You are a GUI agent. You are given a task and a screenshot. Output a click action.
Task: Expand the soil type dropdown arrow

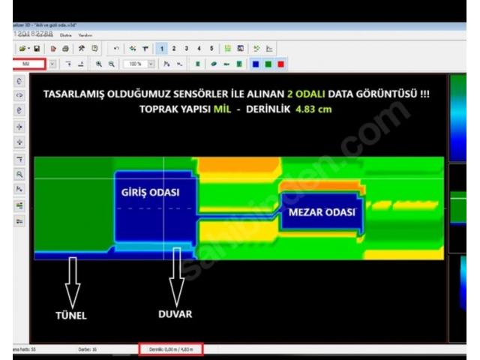tap(52, 64)
